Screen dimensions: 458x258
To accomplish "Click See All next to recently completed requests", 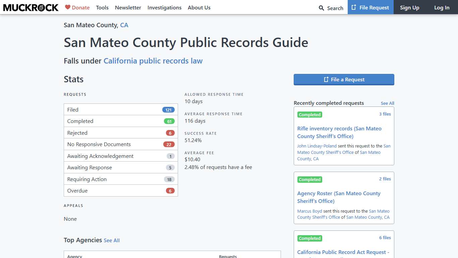I will point(387,103).
